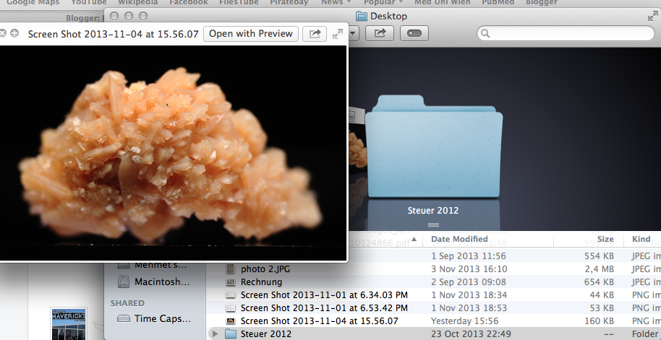Click the Finder window search field

(566, 33)
